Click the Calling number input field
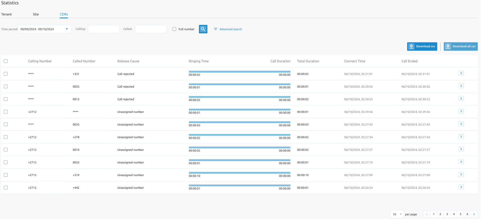Screen dimensions: 481x219 click(x=104, y=29)
